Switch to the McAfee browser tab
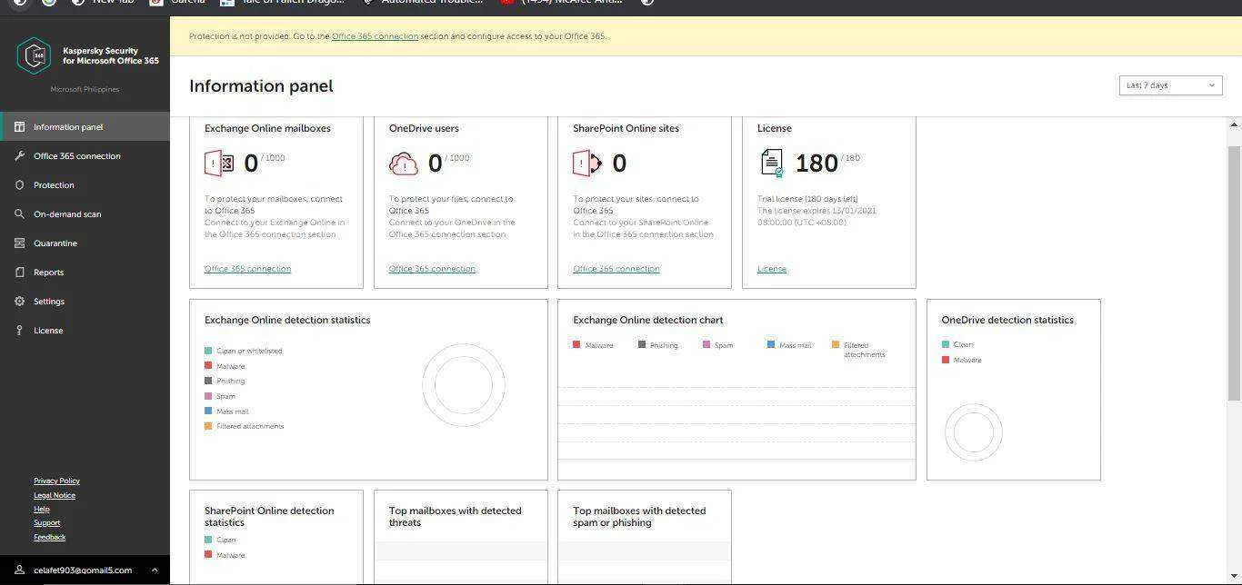The width and height of the screenshot is (1242, 585). point(564,2)
